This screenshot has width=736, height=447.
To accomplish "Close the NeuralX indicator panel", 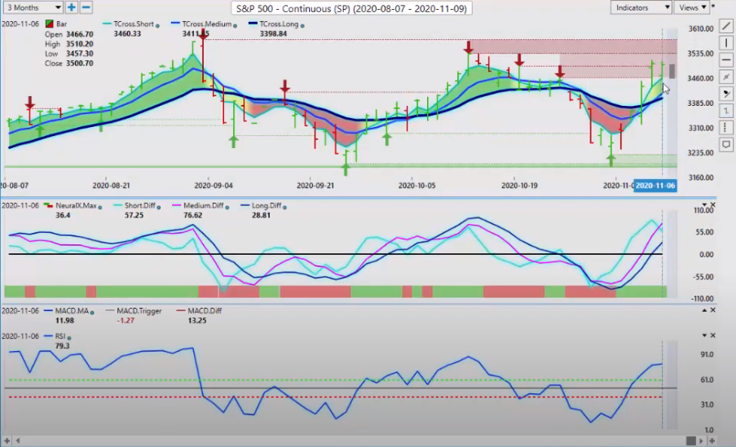I will (x=713, y=205).
